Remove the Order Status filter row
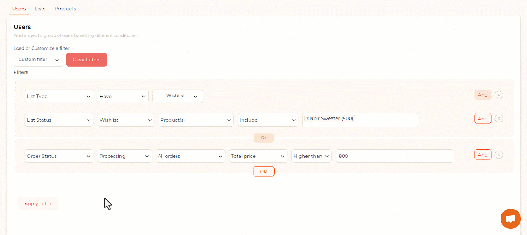Image resolution: width=527 pixels, height=235 pixels. [x=499, y=155]
